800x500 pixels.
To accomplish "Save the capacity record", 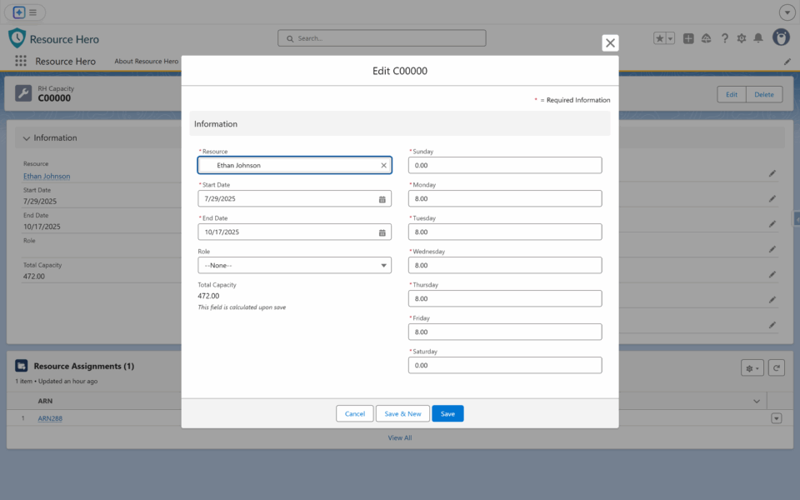I will tap(447, 414).
